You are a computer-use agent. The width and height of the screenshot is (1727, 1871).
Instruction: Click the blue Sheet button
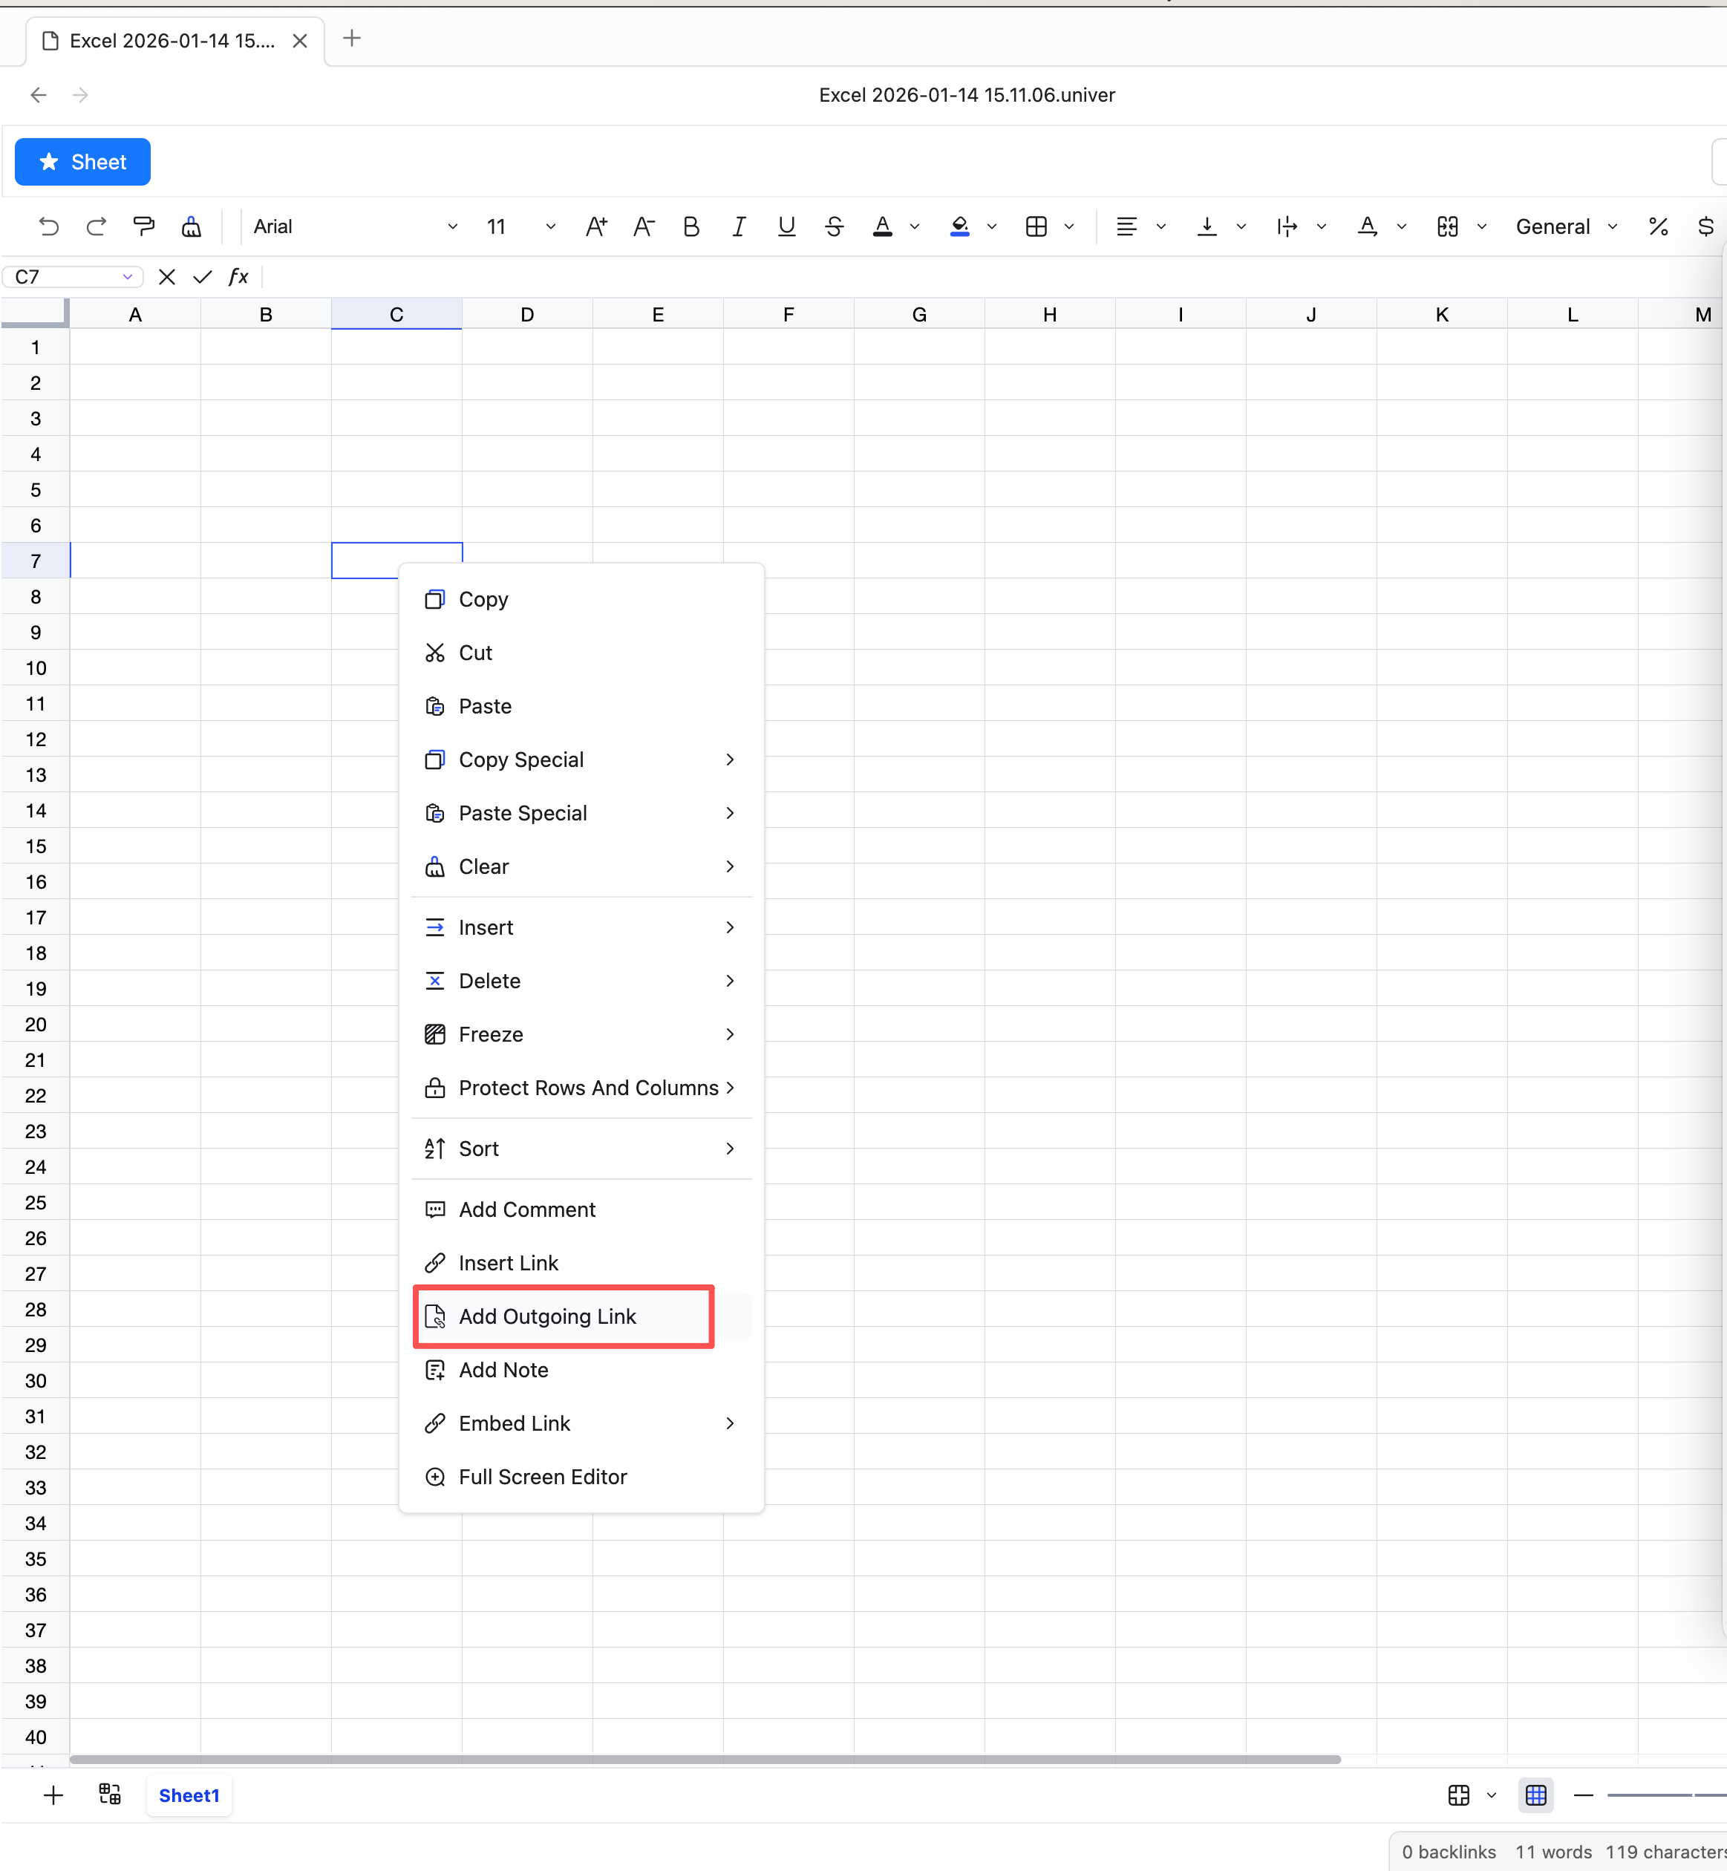click(83, 162)
